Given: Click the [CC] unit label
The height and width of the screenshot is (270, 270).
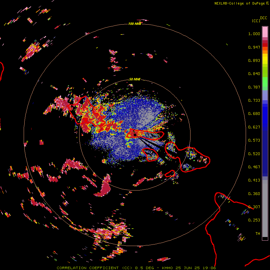Looking at the screenshot, I should pyautogui.click(x=256, y=21).
